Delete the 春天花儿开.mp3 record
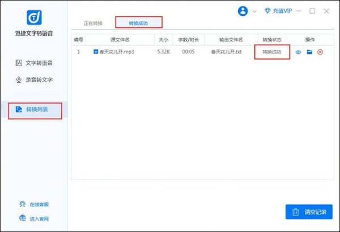The height and width of the screenshot is (232, 340). 320,52
